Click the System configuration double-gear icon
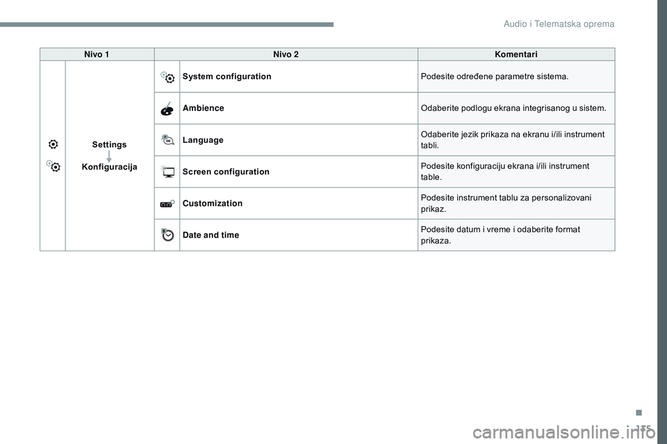This screenshot has height=444, width=667. [x=167, y=77]
